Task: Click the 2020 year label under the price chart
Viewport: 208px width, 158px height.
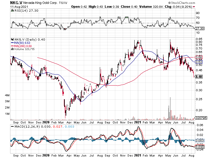Action: tap(46, 122)
